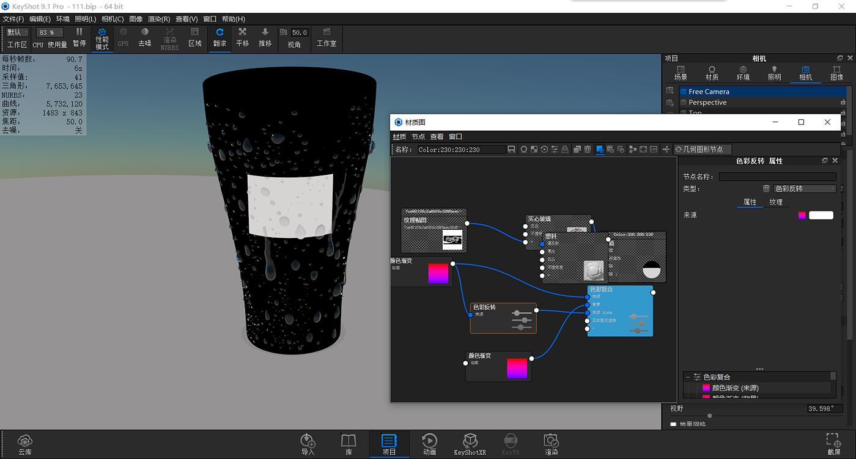Viewport: 856px width, 459px height.
Task: Collapse the 色彩复合 tree node
Action: pos(688,377)
